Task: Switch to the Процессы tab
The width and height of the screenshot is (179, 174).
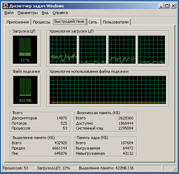Action: tap(42, 22)
